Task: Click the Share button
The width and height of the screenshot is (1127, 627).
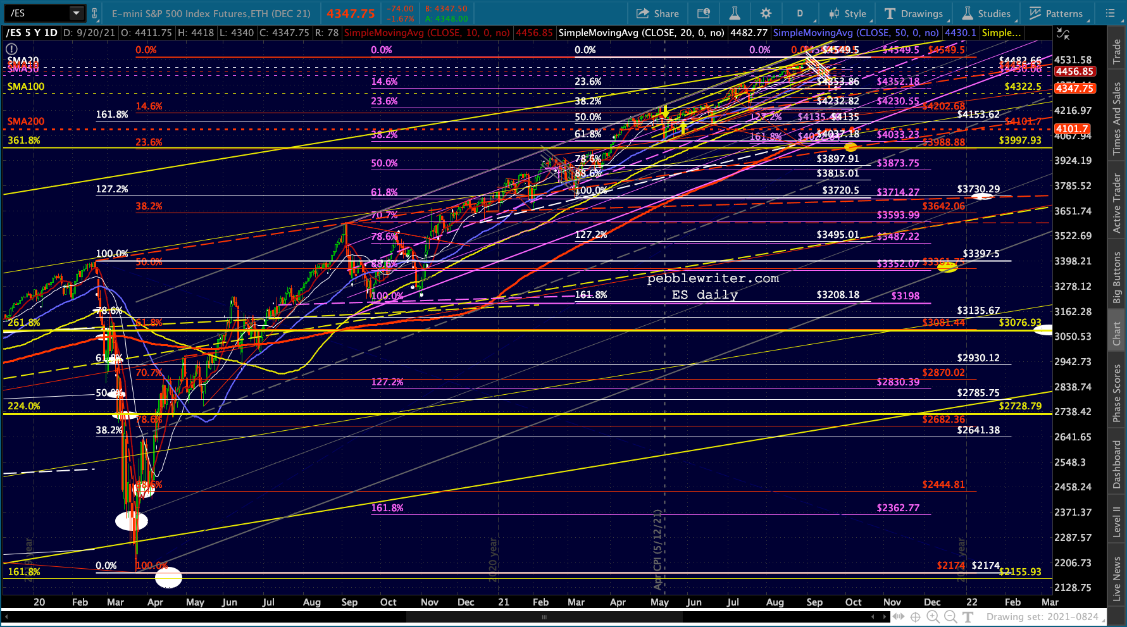Action: 657,13
